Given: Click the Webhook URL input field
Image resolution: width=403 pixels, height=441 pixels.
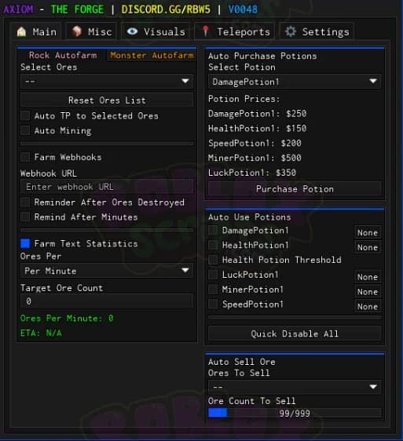Looking at the screenshot, I should 107,187.
